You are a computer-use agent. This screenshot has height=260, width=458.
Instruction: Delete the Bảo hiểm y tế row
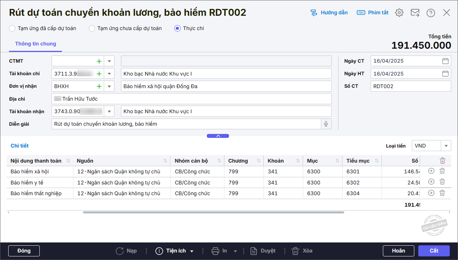coord(442,182)
